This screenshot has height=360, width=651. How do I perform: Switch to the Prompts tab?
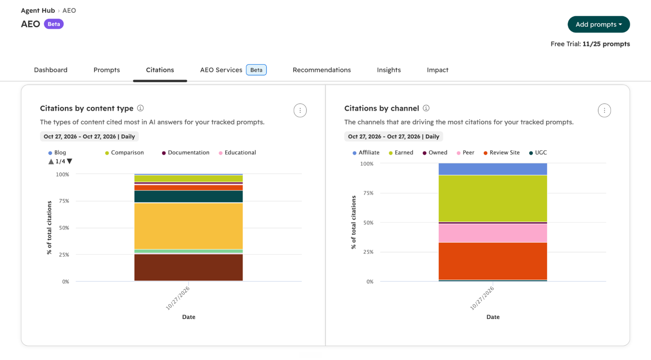(x=106, y=70)
